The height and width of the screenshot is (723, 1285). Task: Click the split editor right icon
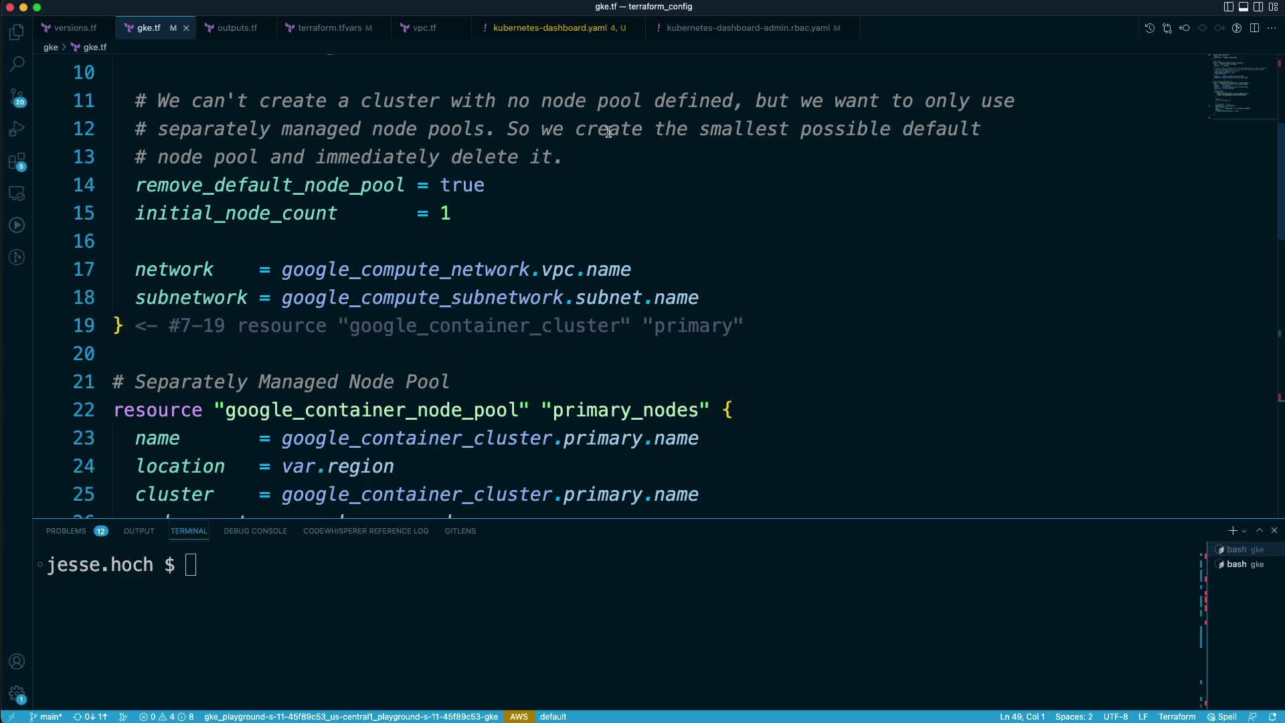click(1254, 28)
